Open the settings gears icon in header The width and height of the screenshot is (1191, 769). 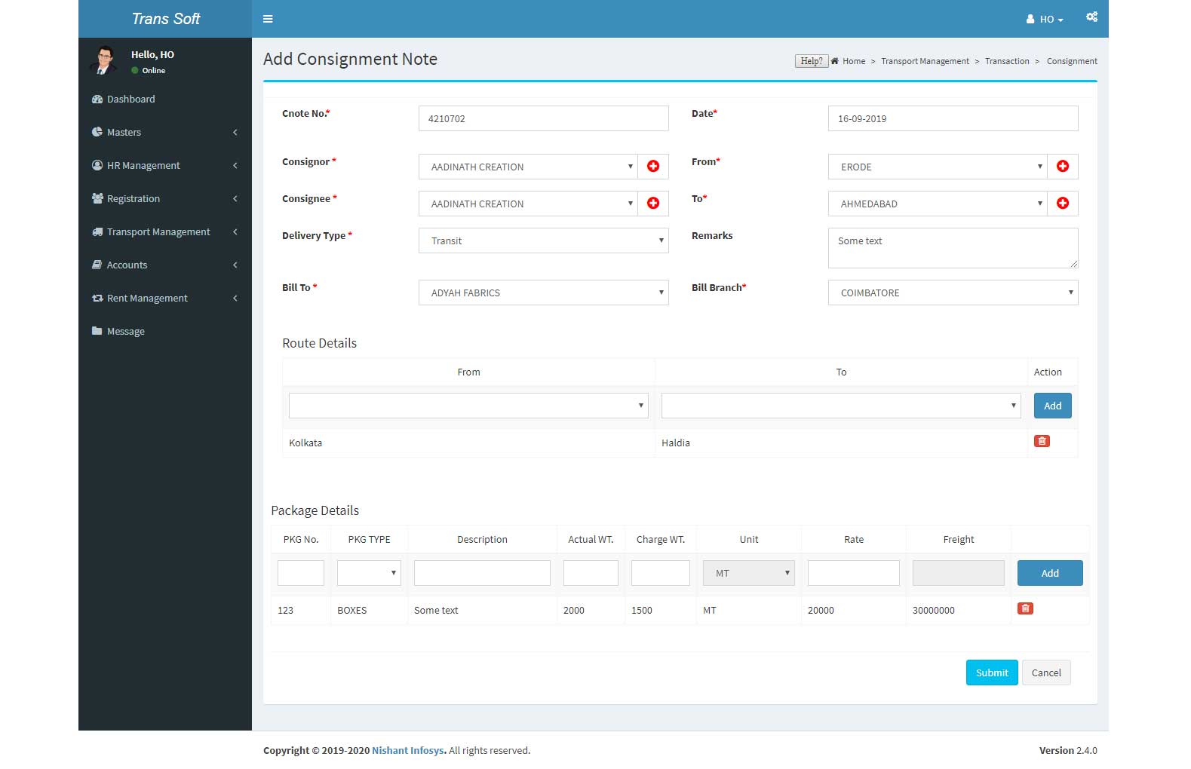(x=1091, y=17)
